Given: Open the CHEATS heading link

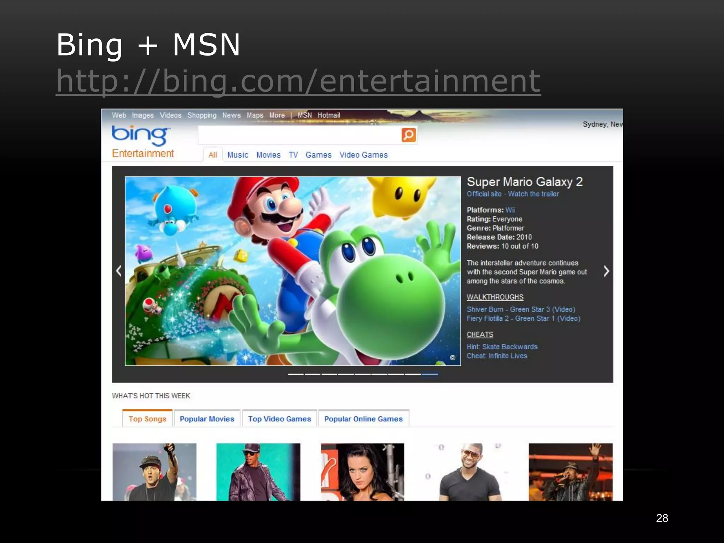Looking at the screenshot, I should 480,334.
